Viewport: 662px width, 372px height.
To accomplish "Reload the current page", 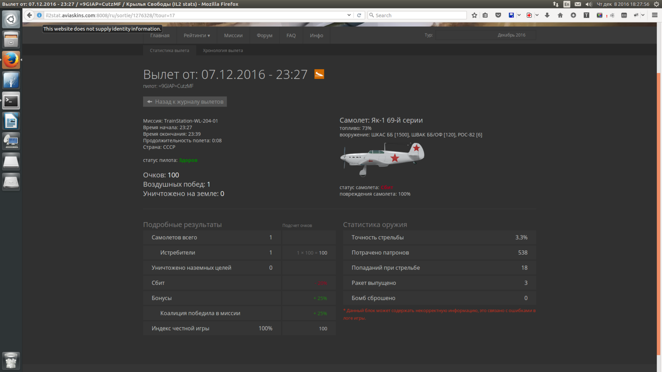I will pos(359,15).
